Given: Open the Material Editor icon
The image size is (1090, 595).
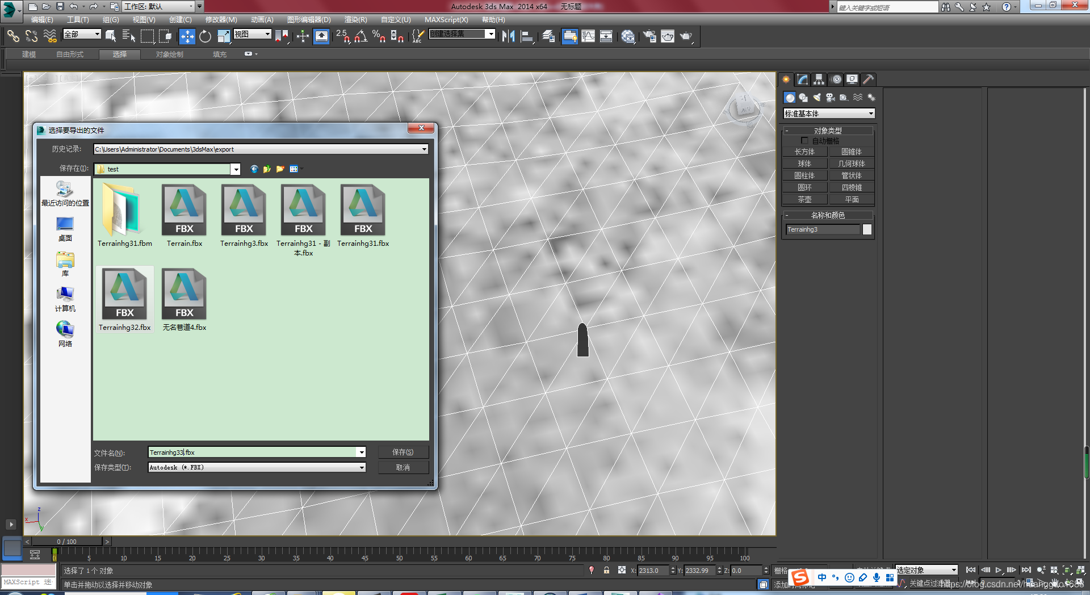Looking at the screenshot, I should (x=627, y=36).
